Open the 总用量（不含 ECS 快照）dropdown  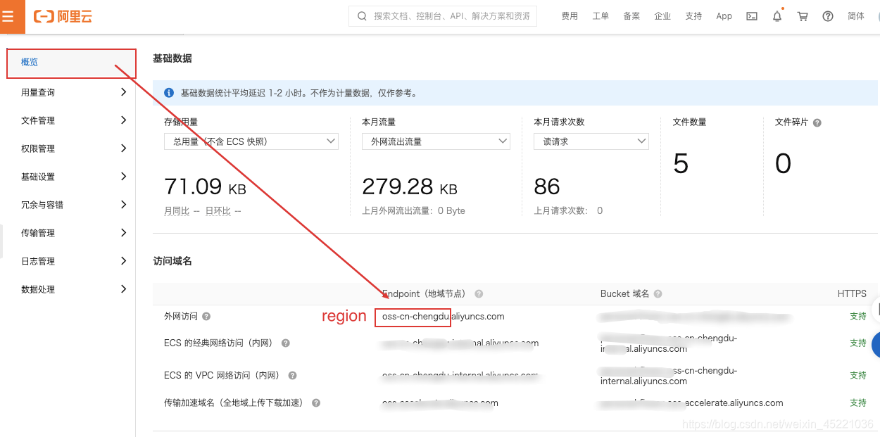click(251, 141)
